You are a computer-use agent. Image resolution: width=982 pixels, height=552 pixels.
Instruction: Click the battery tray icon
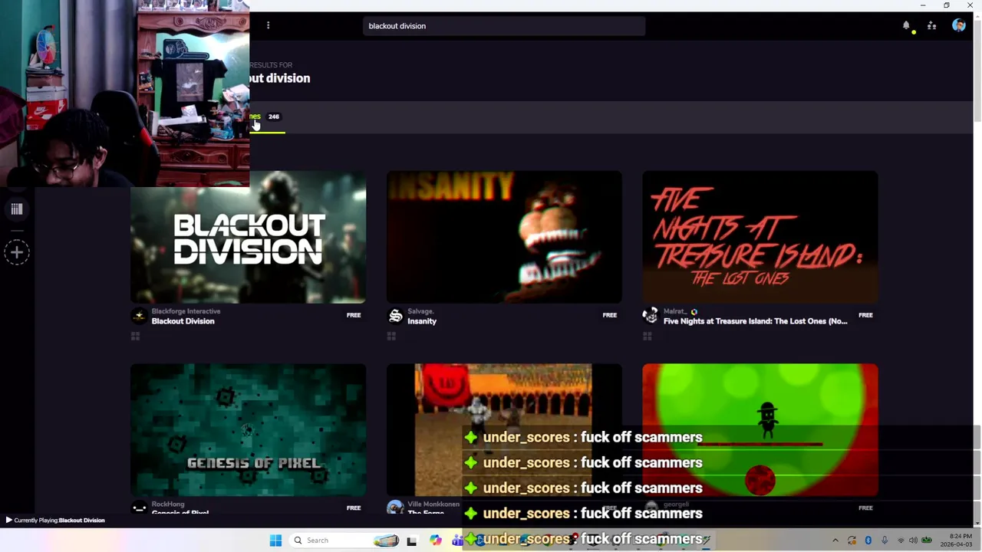(x=927, y=540)
